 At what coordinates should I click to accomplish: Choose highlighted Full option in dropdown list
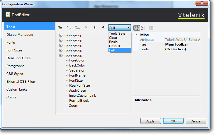(119, 50)
